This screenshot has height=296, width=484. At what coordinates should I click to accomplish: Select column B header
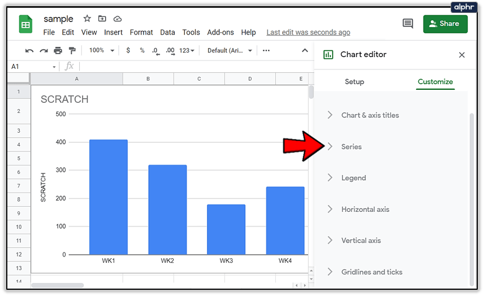(x=148, y=79)
